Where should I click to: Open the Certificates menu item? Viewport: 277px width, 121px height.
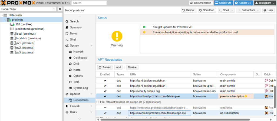(x=79, y=58)
